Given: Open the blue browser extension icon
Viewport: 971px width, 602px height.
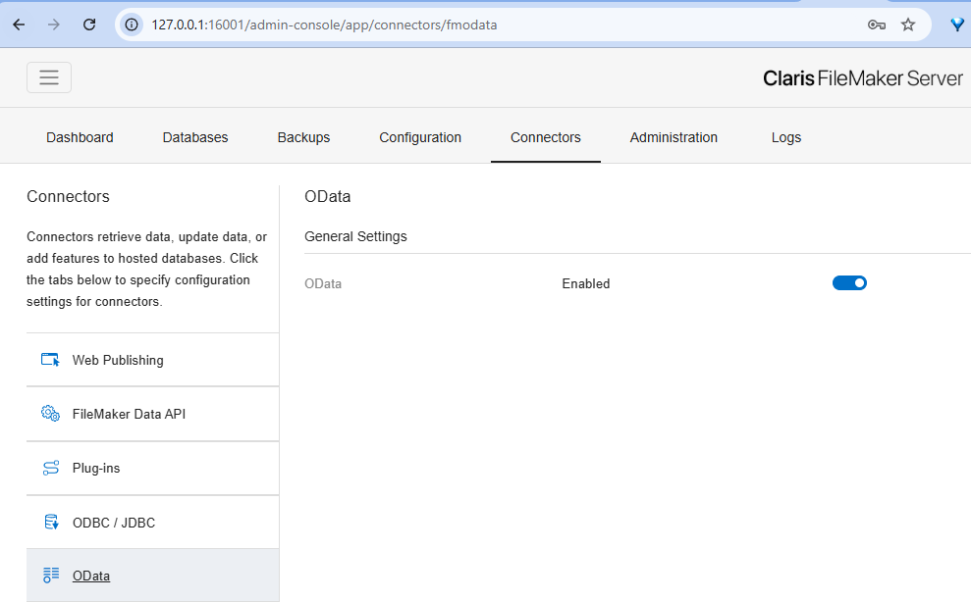Looking at the screenshot, I should (x=956, y=25).
